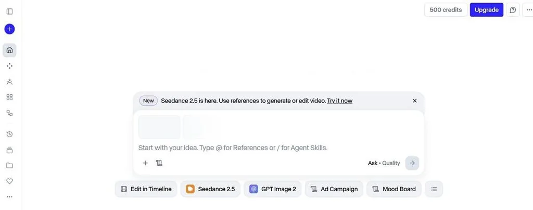
Task: Open the history clock icon
Action: click(x=9, y=134)
